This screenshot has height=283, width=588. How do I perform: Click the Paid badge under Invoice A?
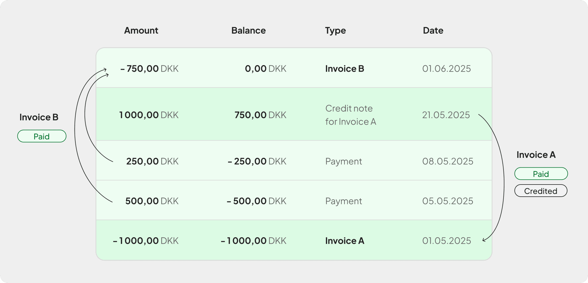pos(541,174)
